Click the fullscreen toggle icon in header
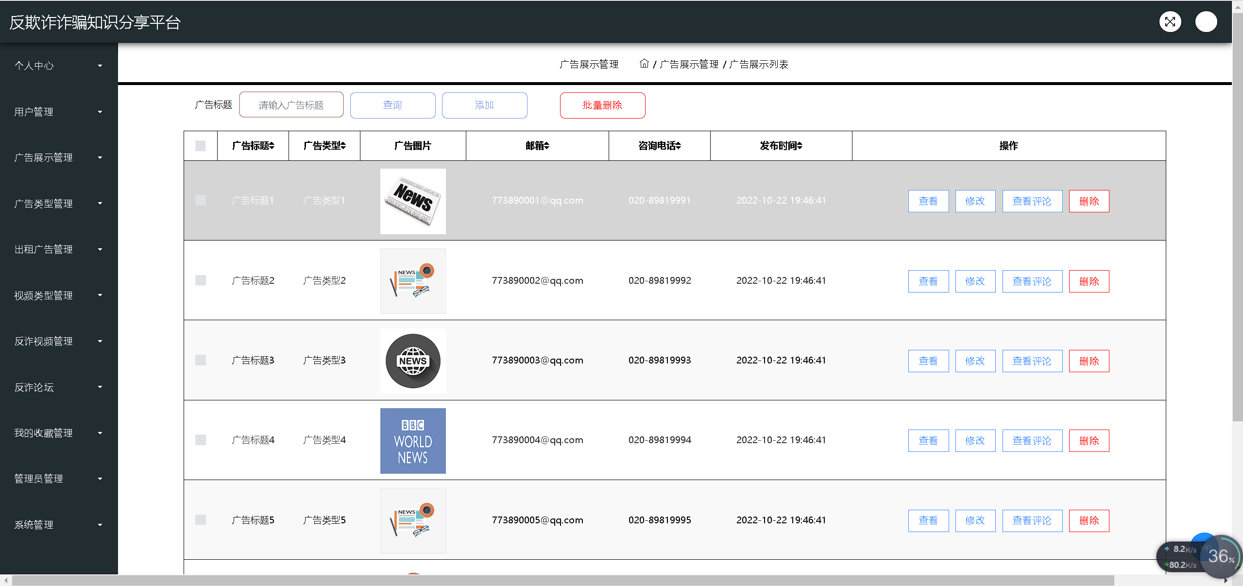Viewport: 1243px width, 586px height. (x=1170, y=22)
